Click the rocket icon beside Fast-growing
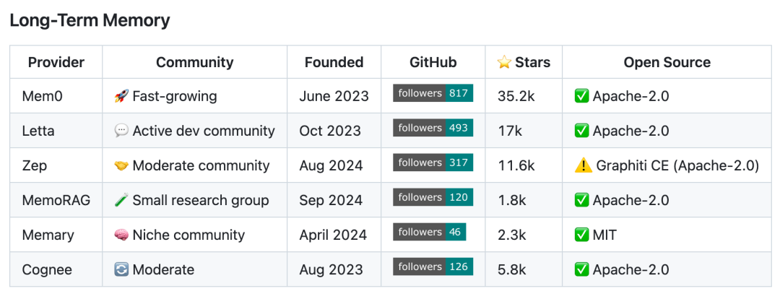This screenshot has height=299, width=780. pyautogui.click(x=121, y=96)
